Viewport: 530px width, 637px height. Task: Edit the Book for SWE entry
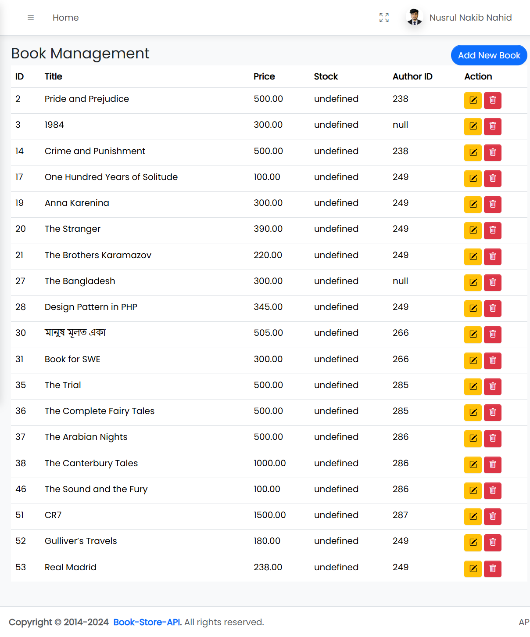coord(473,360)
